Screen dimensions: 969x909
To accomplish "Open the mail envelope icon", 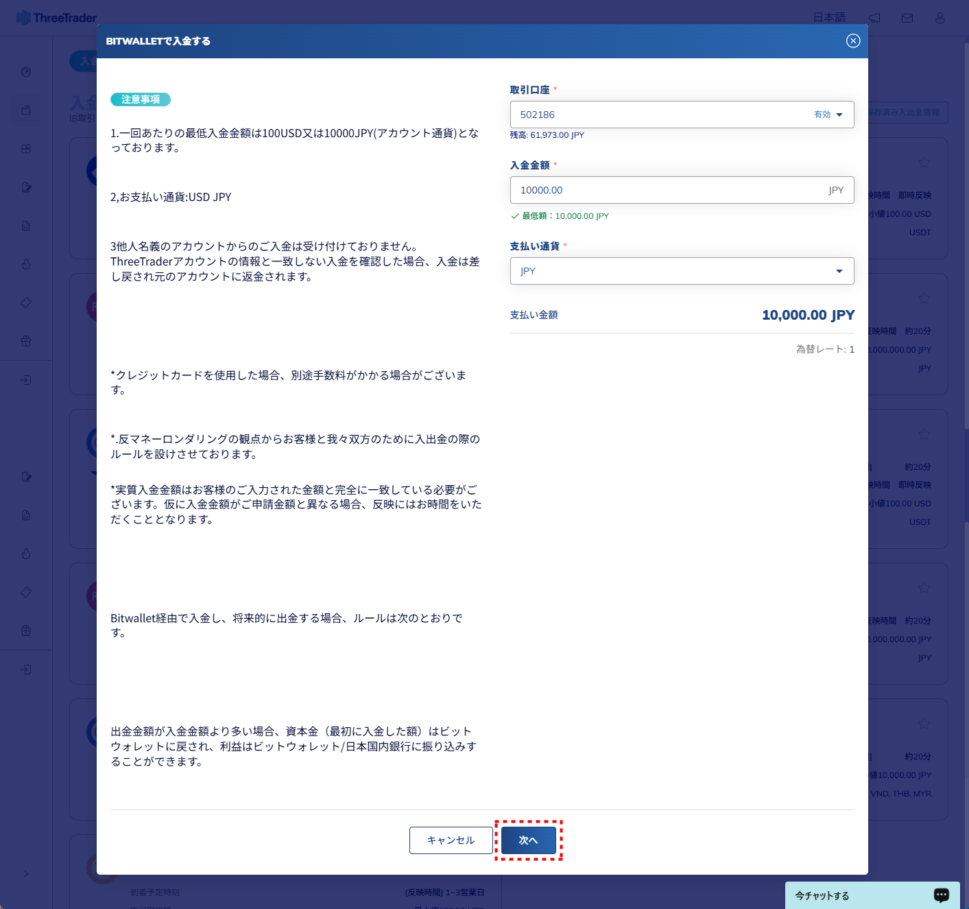I will (907, 18).
